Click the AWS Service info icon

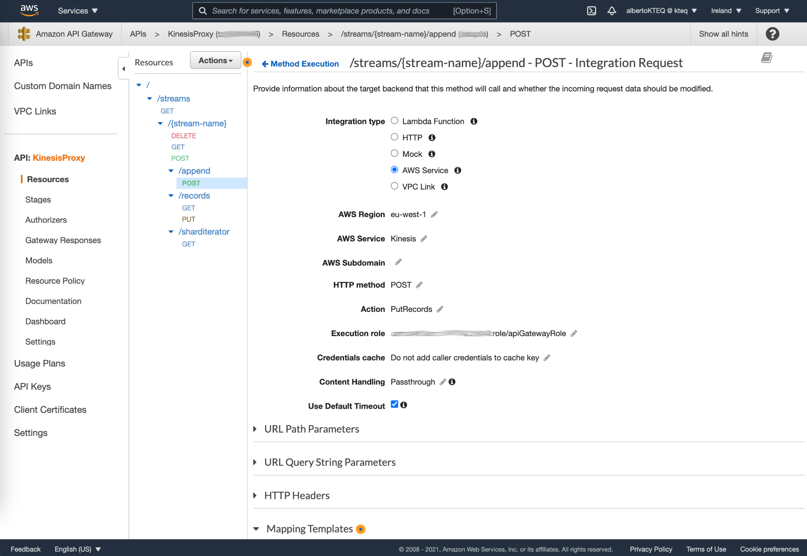point(457,170)
